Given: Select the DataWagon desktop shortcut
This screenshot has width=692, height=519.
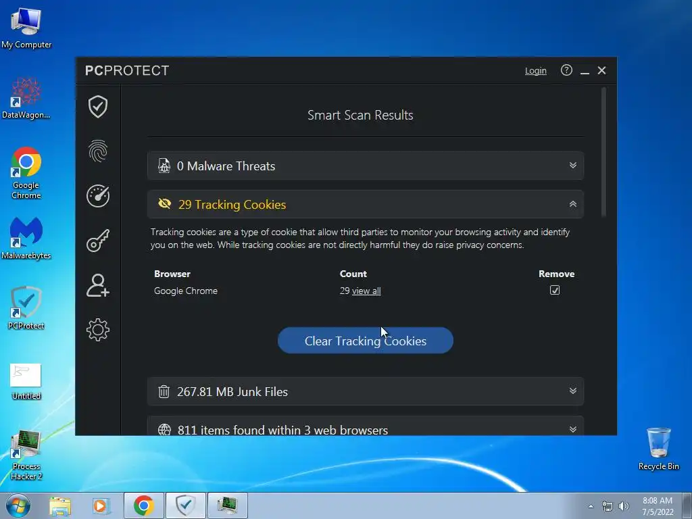Looking at the screenshot, I should (26, 98).
